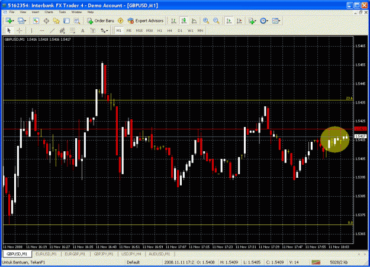The image size is (370, 267).
Task: Select the M15 timeframe
Action: click(139, 31)
